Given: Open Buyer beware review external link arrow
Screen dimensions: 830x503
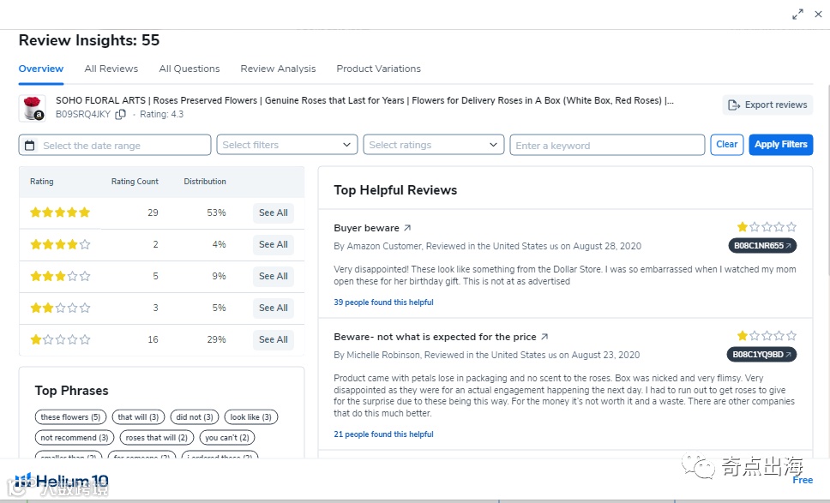Looking at the screenshot, I should (407, 228).
